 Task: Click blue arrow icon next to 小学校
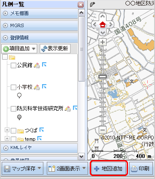point(44,86)
